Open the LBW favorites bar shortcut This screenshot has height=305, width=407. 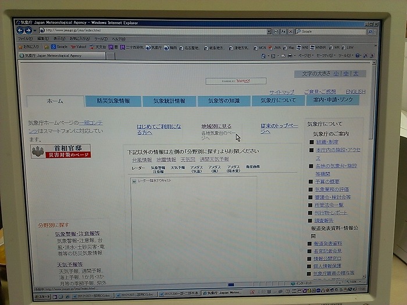pyautogui.click(x=348, y=48)
